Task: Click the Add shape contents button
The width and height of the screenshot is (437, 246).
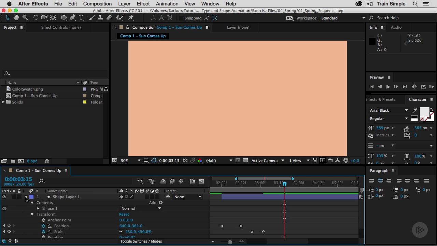Action: pos(160,203)
